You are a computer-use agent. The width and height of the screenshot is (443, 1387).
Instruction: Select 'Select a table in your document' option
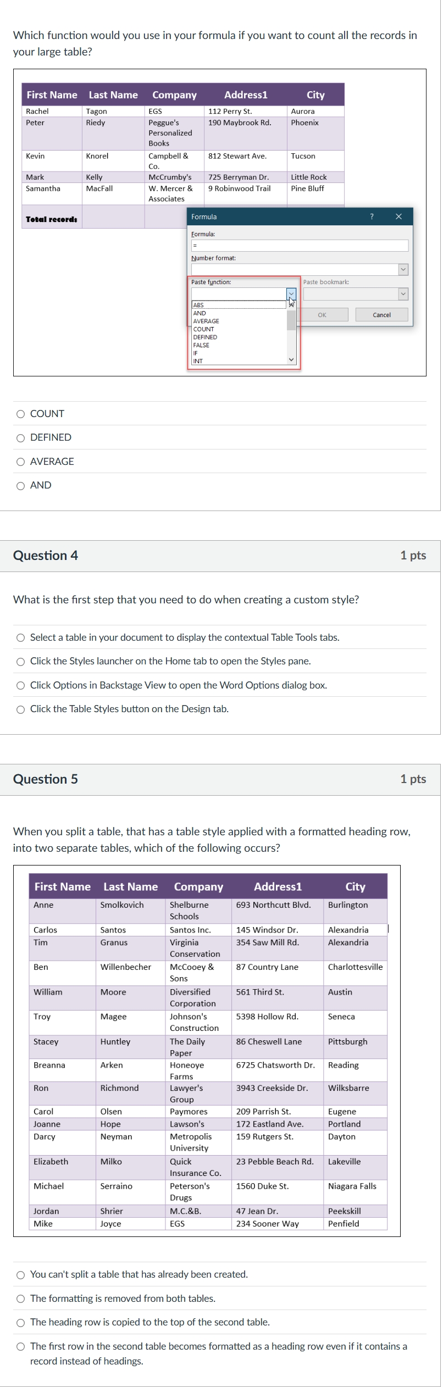point(21,637)
